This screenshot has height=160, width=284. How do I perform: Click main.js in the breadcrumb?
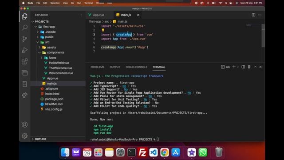[x=122, y=21]
